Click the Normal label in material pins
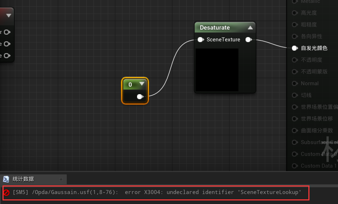The height and width of the screenshot is (204, 338). coord(310,83)
